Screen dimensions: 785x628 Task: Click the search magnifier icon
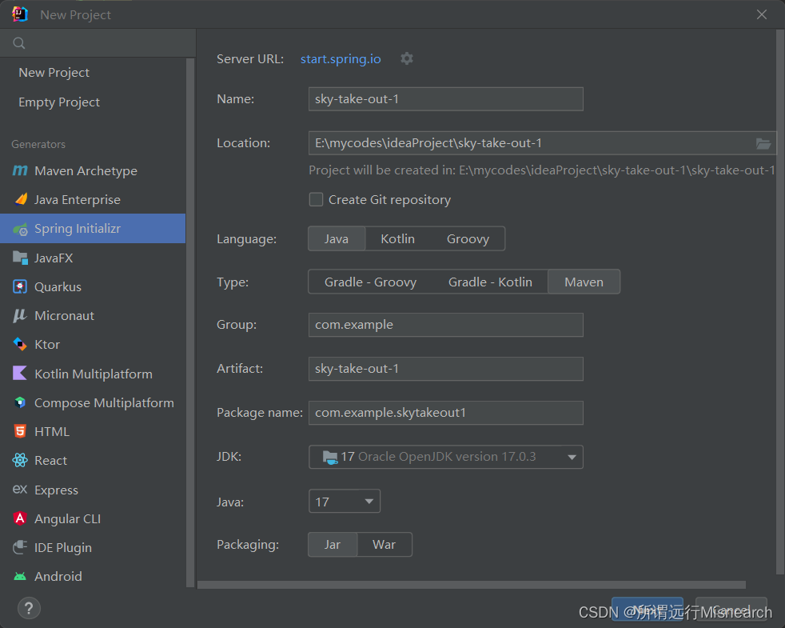tap(19, 43)
